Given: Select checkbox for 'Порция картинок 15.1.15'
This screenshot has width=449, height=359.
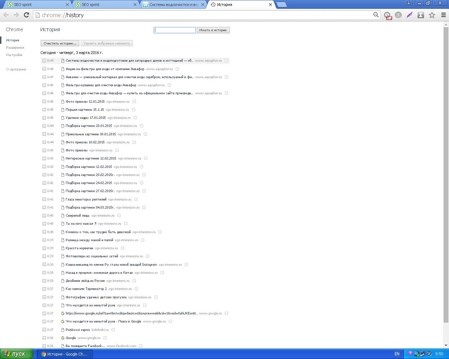Looking at the screenshot, I should pos(44,110).
